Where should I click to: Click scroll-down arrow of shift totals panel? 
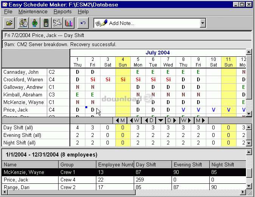249,143
